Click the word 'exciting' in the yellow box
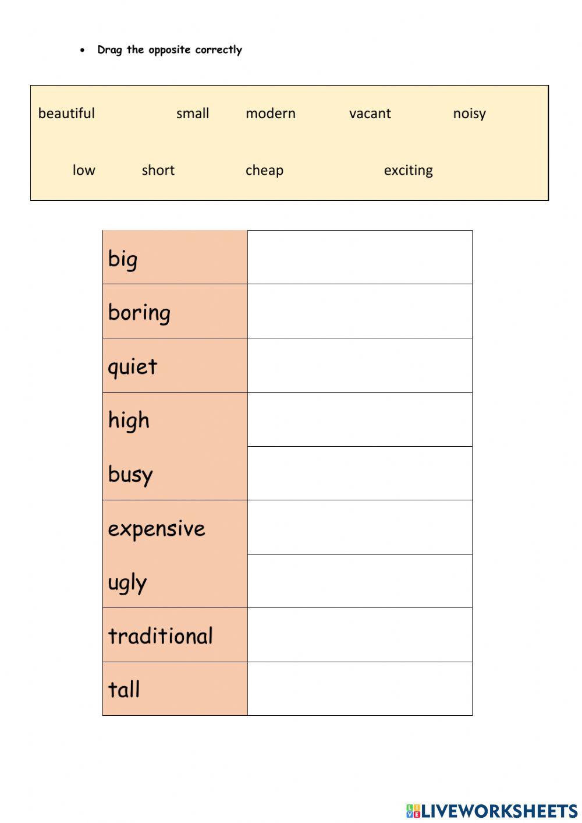 [408, 170]
